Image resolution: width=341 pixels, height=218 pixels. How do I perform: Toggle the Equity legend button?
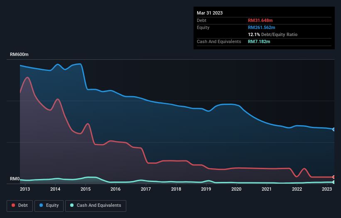click(49, 206)
